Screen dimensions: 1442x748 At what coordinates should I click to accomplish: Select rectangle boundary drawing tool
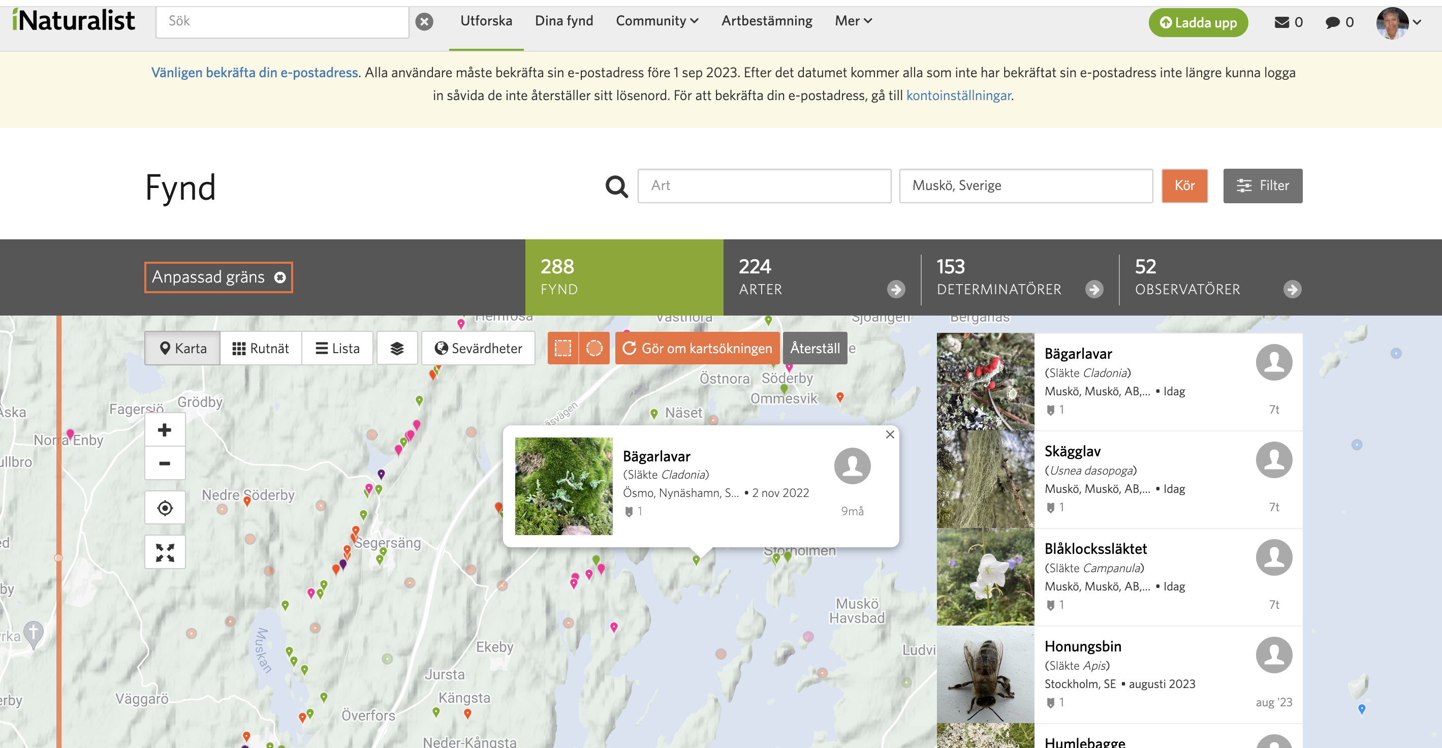tap(562, 348)
